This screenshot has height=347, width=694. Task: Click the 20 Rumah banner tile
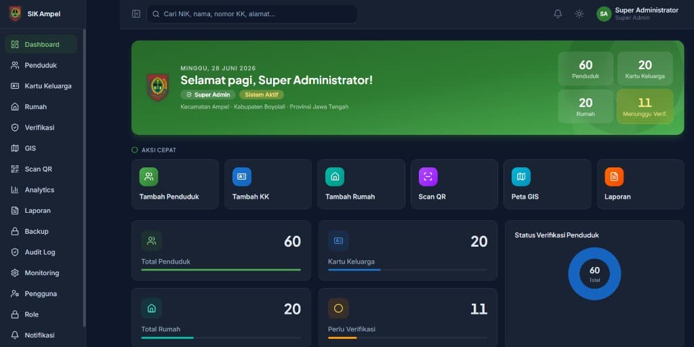click(x=586, y=106)
